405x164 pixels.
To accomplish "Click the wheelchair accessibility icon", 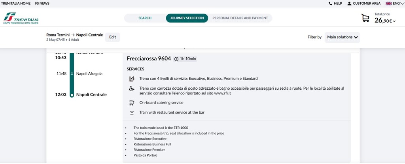I will 132,89.
